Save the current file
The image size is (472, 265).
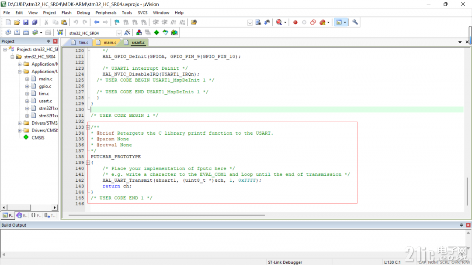(x=26, y=22)
